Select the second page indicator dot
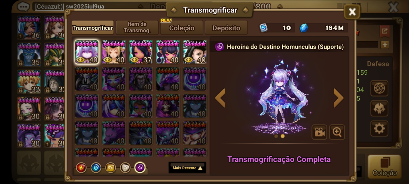 point(282,136)
